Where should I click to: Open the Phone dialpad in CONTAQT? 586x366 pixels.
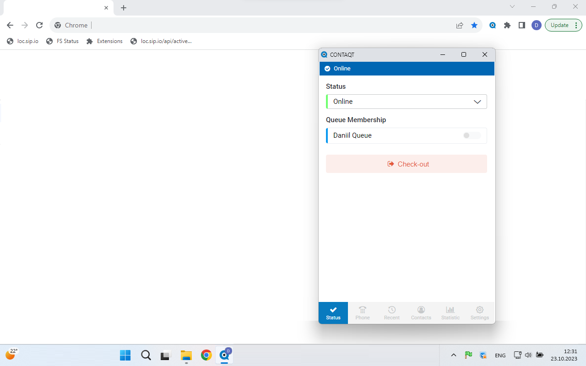(362, 312)
